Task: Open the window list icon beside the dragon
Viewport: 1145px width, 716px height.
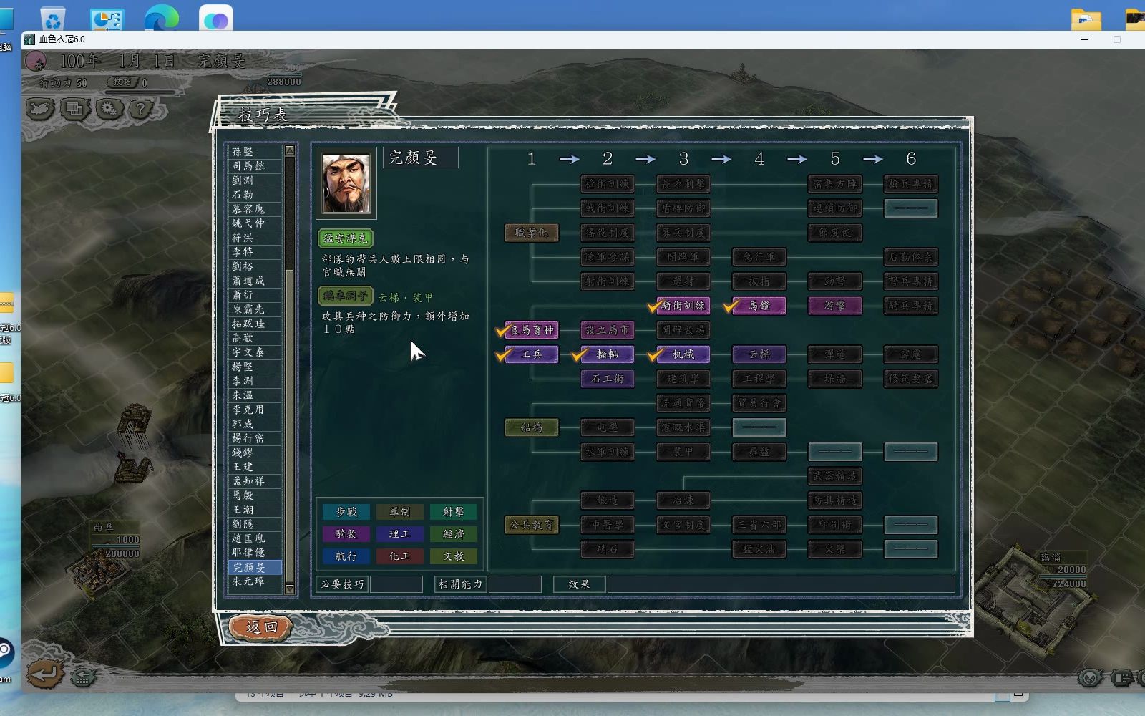Action: pos(74,109)
